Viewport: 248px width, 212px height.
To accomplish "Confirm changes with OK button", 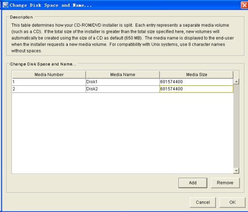I will tap(232, 202).
